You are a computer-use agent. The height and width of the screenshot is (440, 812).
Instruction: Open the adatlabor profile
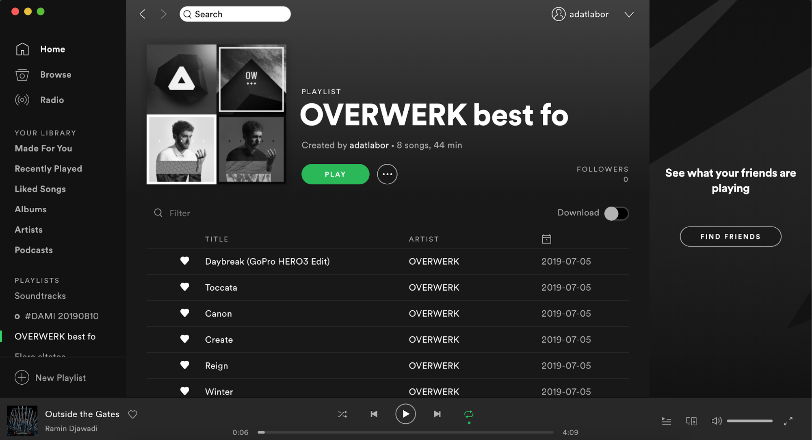(x=580, y=14)
